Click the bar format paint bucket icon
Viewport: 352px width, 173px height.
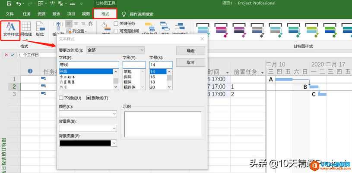coord(106,27)
